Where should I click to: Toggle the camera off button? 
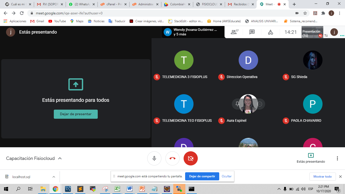(191, 158)
